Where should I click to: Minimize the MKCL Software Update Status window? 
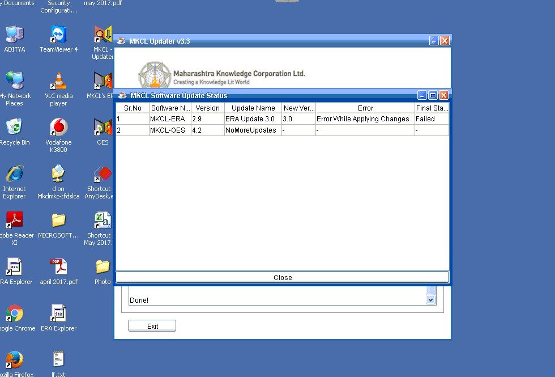tap(422, 95)
